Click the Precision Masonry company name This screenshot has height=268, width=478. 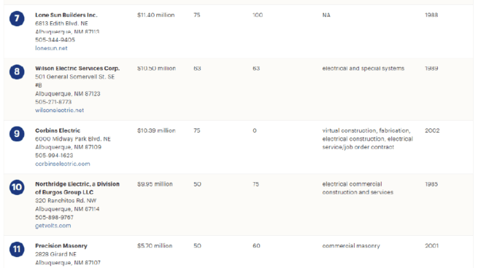[x=61, y=246]
